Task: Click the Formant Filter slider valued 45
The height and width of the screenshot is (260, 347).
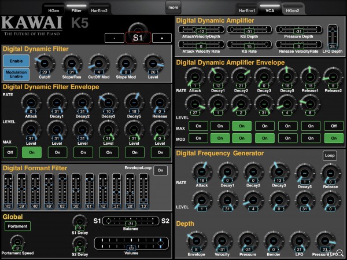Action: [8, 191]
